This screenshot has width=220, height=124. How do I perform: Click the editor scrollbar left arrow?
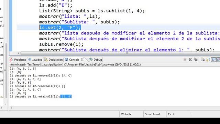pos(18,53)
